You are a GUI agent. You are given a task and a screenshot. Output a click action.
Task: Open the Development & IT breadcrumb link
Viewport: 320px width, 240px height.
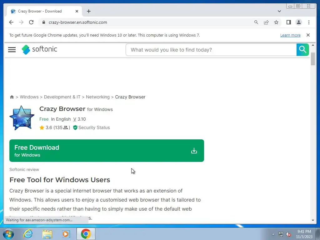click(62, 97)
